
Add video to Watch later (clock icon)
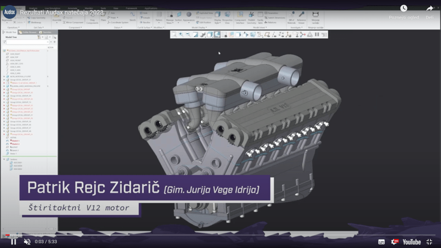pyautogui.click(x=404, y=8)
